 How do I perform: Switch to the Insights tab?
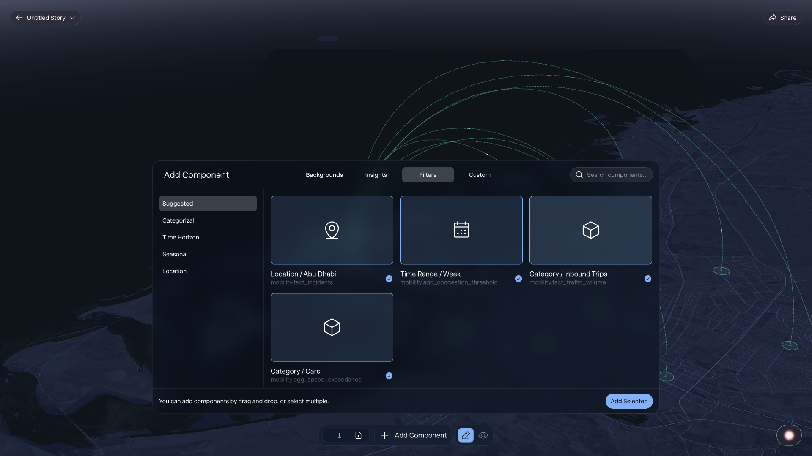pos(376,174)
